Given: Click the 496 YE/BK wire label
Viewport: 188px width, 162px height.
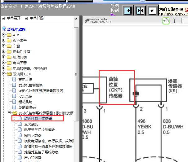Looking at the screenshot, I should coord(145,127).
